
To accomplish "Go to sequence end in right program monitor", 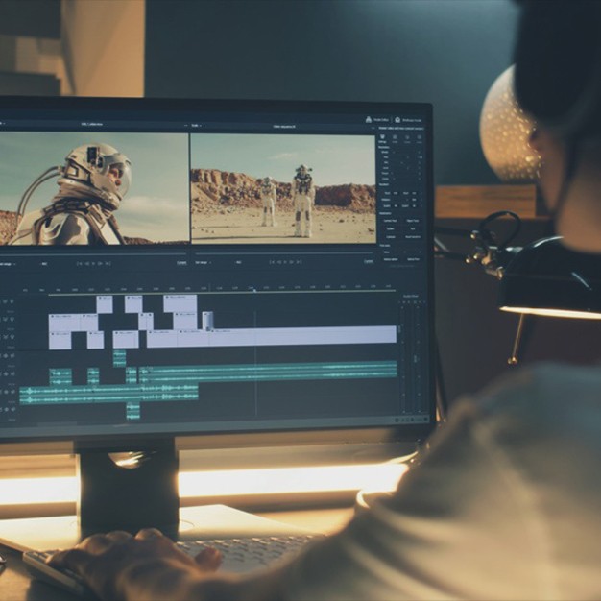I will click(x=299, y=262).
